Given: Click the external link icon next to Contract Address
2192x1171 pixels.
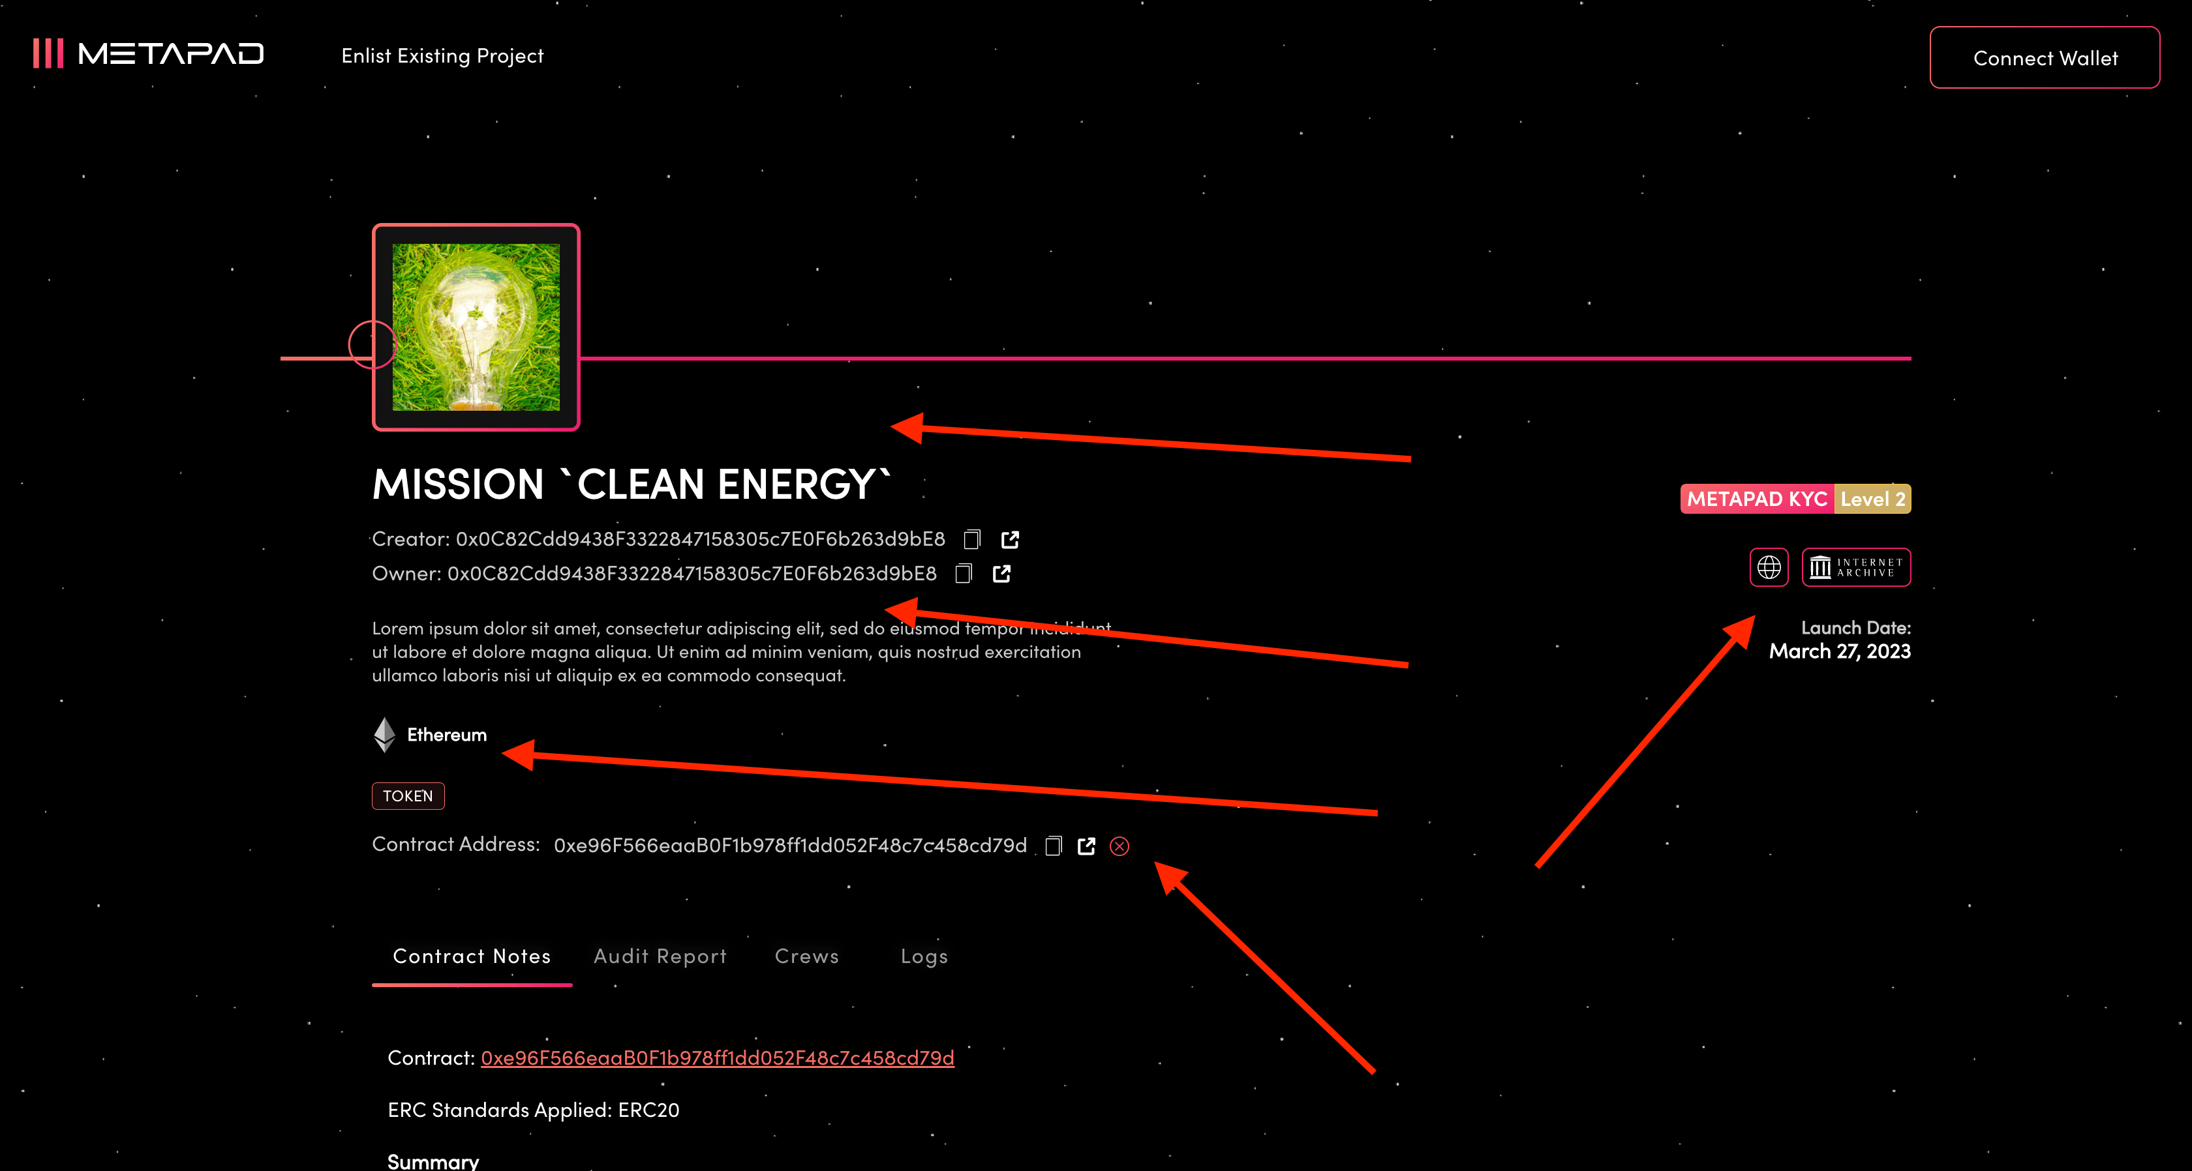Looking at the screenshot, I should 1089,845.
